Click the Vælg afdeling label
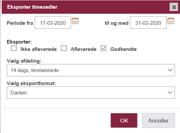 (x=24, y=61)
